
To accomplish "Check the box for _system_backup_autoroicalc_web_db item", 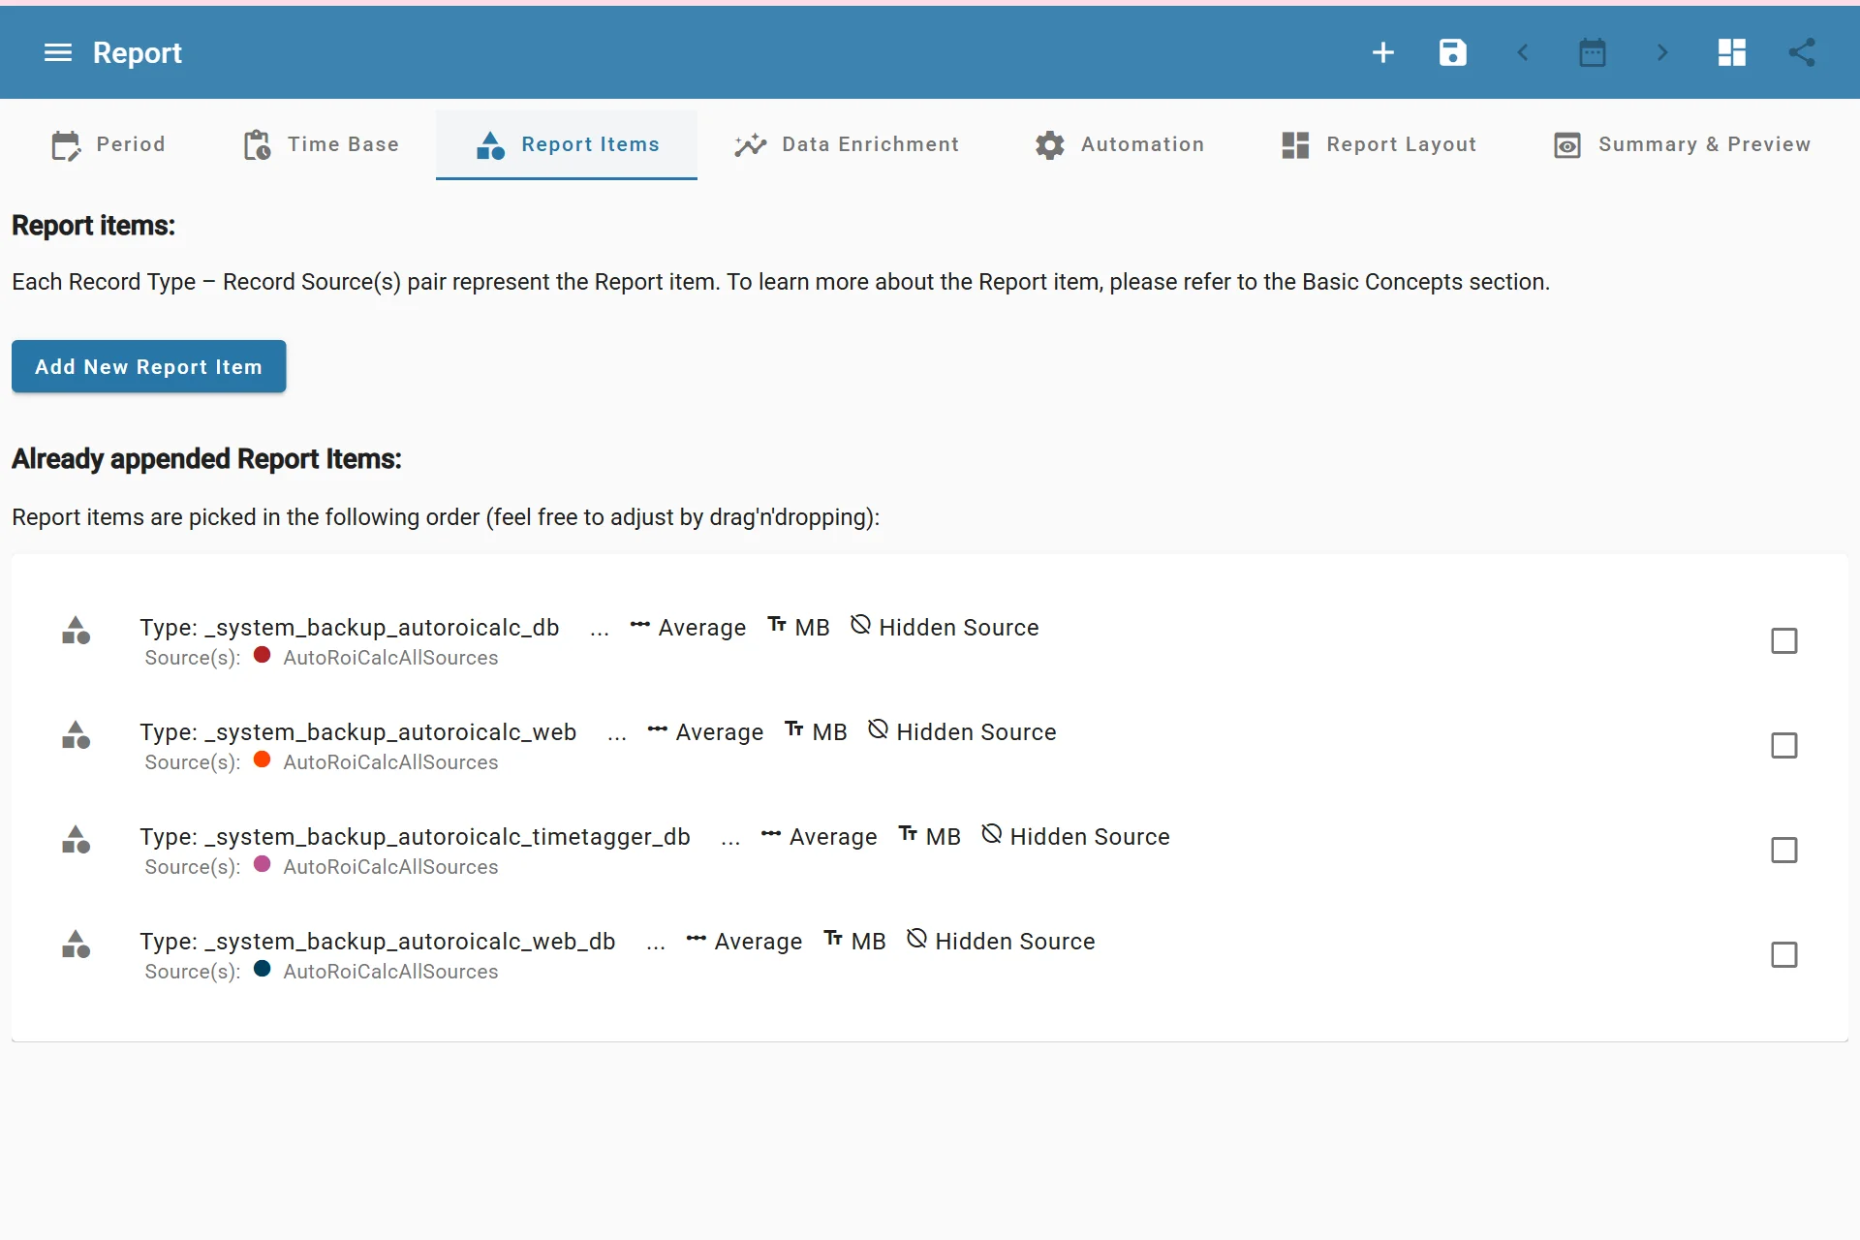I will (1783, 954).
